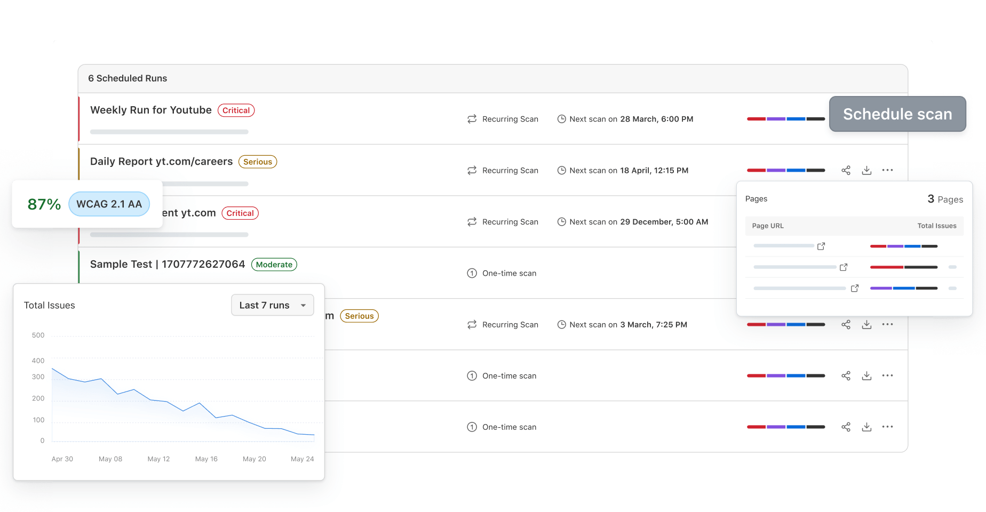
Task: Click the Total Issues chart title
Action: (50, 305)
